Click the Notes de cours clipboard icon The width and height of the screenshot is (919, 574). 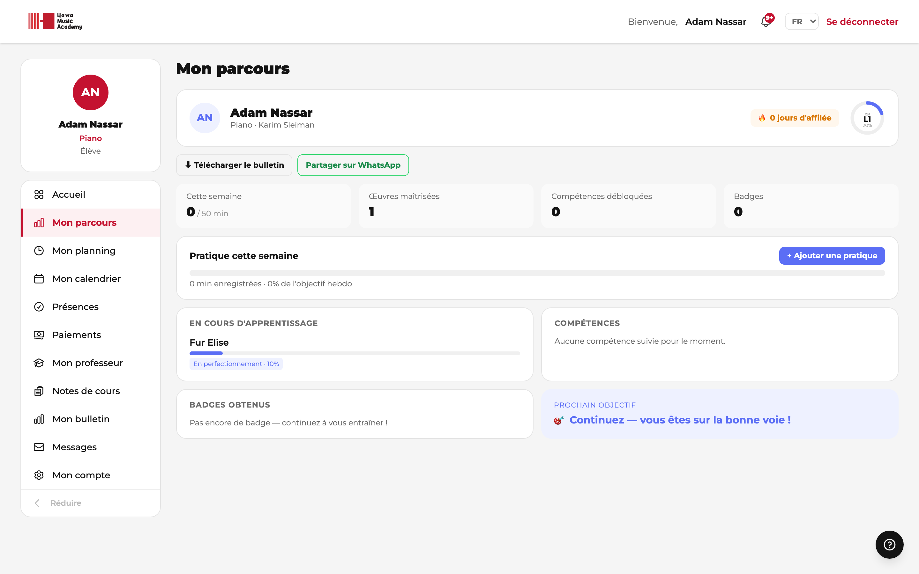39,391
